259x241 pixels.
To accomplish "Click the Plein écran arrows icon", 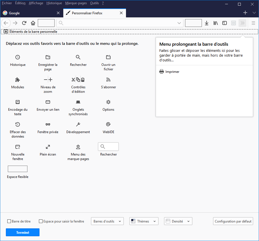I will (48, 147).
